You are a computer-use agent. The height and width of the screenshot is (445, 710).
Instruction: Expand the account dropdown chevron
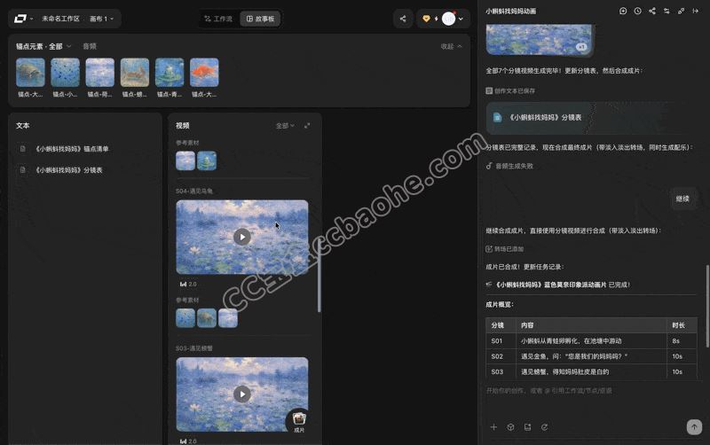(461, 19)
